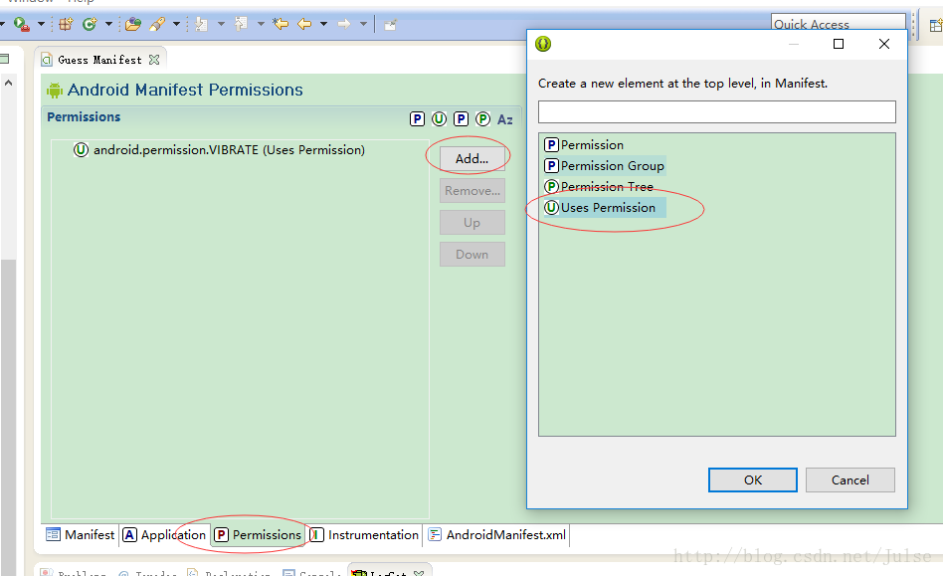Switch to the Instrumentation tab
The image size is (943, 576).
[x=364, y=534]
